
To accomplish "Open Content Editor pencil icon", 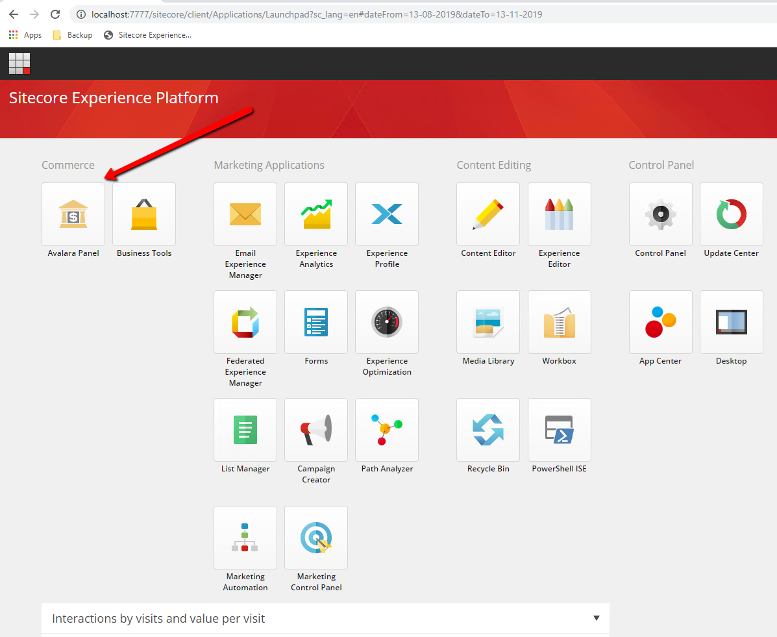I will 488,214.
